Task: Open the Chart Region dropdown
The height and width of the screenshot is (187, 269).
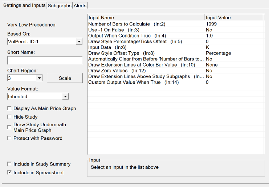Action: 39,78
